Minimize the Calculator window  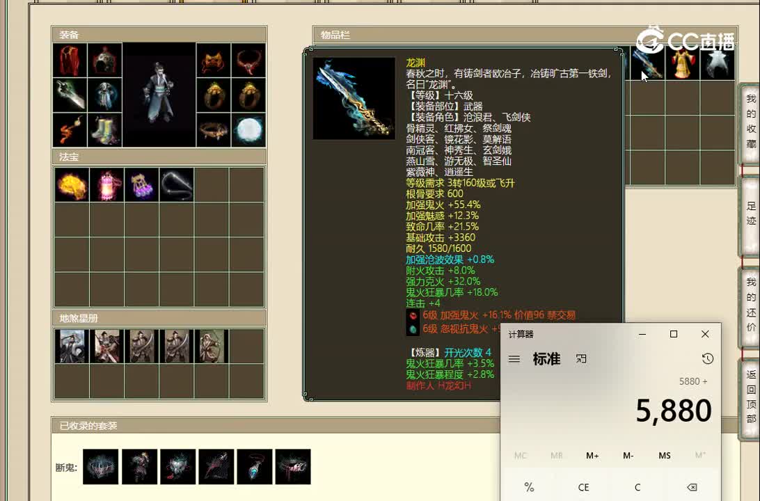point(642,334)
